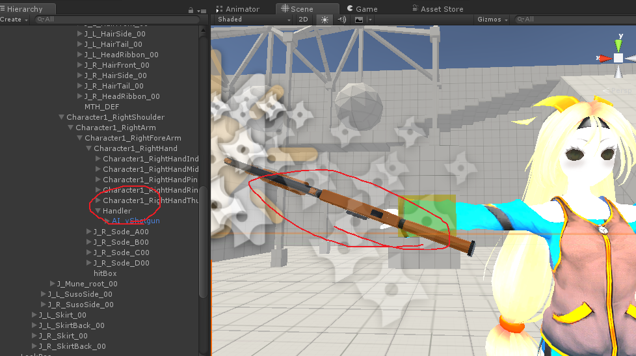Viewport: 636px width, 356px height.
Task: Switch to the Asset Store tab
Action: 438,9
